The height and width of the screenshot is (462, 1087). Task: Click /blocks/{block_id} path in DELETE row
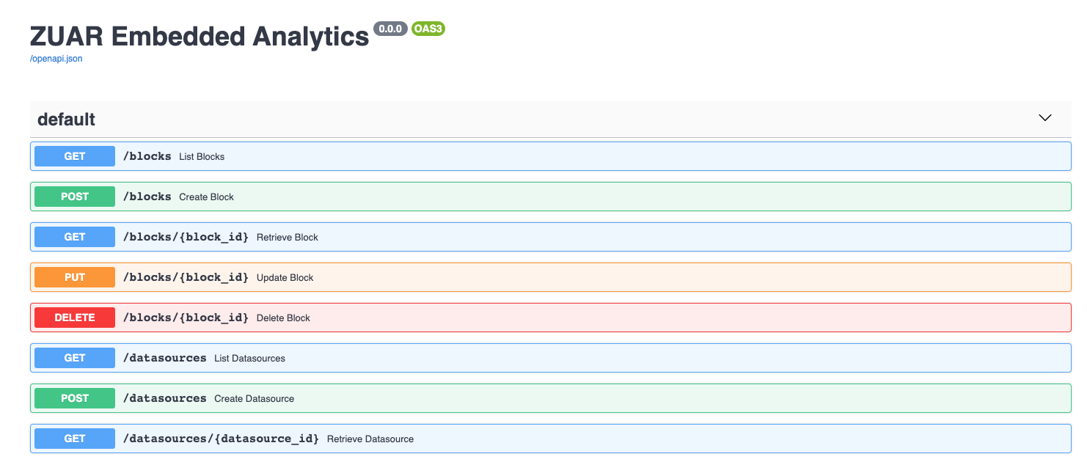[186, 318]
